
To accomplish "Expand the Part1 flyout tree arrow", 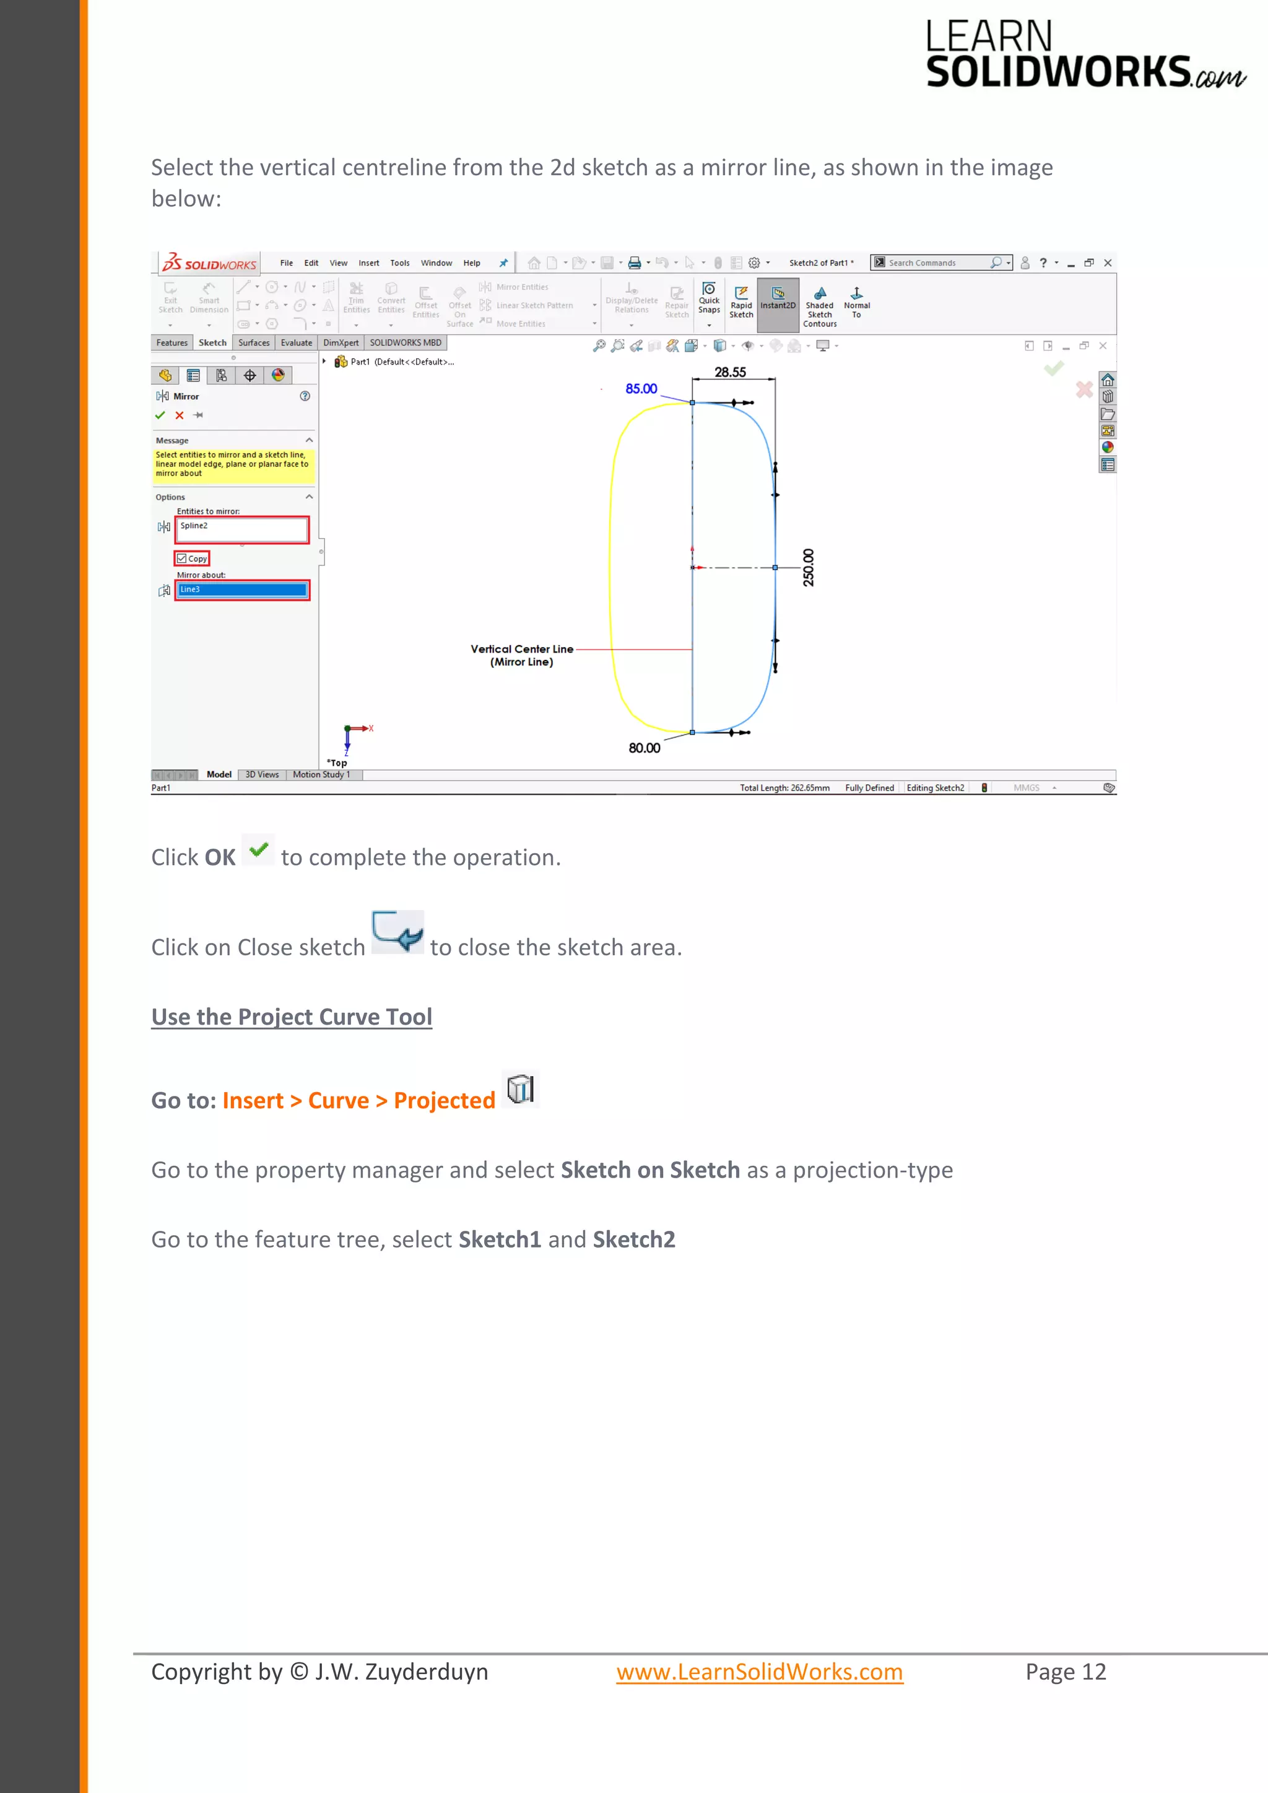I will pyautogui.click(x=325, y=362).
